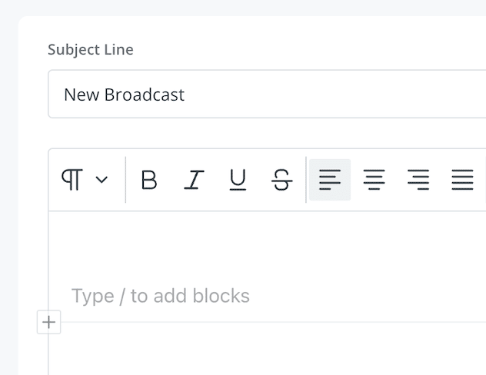Click the paragraph pilcrow icon

pyautogui.click(x=72, y=180)
